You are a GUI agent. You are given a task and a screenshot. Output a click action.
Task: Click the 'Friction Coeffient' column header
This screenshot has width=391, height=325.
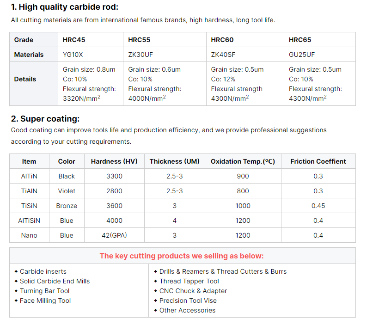point(318,161)
